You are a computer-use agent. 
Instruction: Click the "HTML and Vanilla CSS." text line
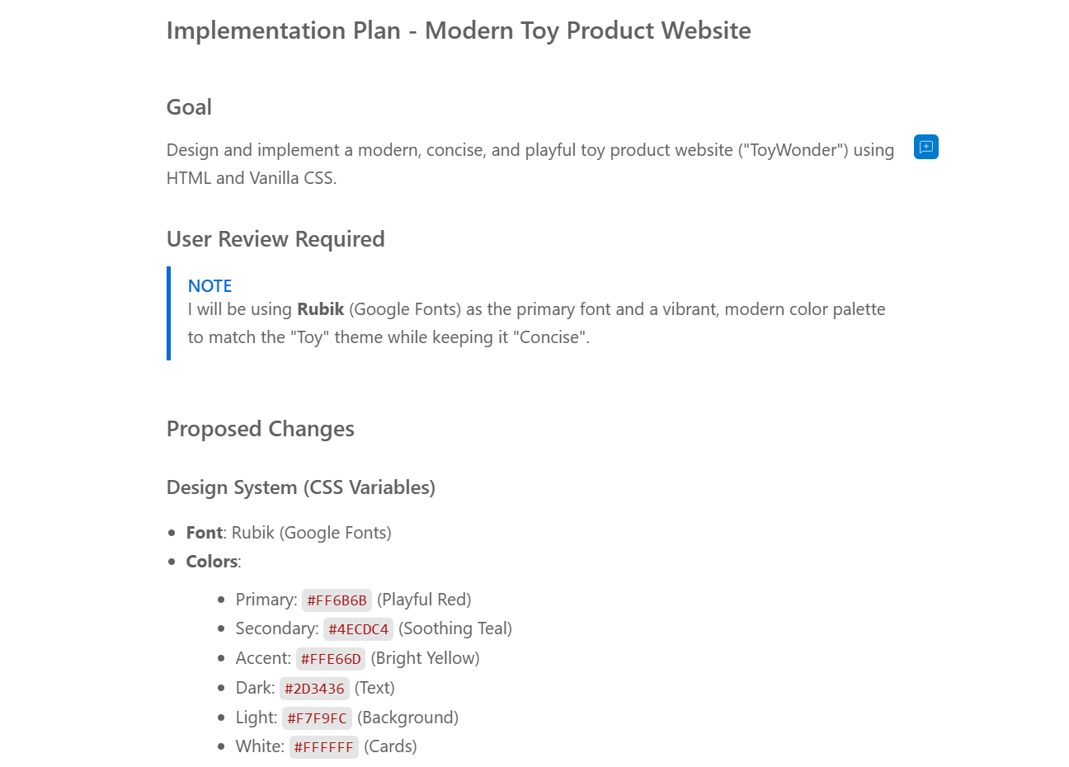[x=252, y=178]
